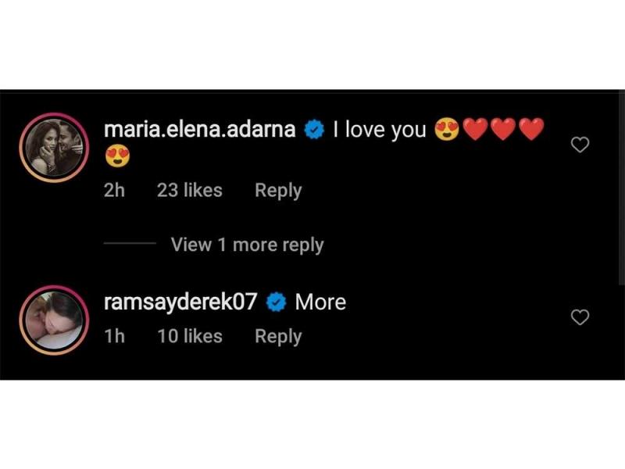Open ramsayderek07's profile picture story
Screen dimensions: 625x469
[54, 320]
